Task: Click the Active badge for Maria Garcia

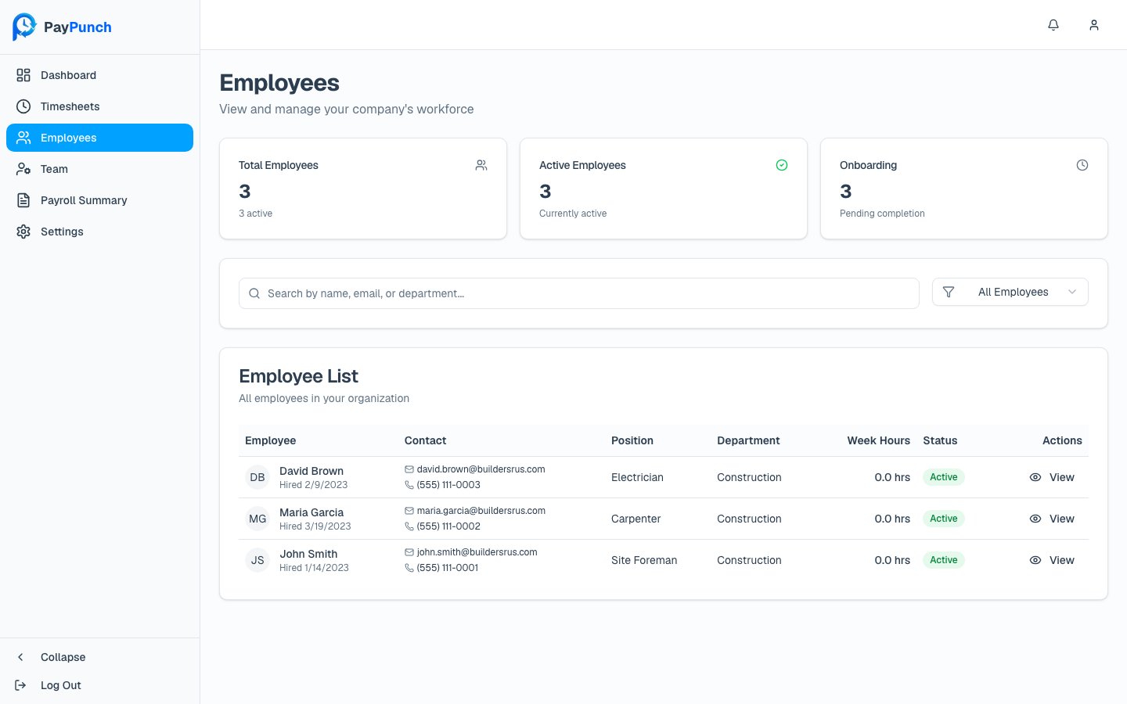Action: coord(944,519)
